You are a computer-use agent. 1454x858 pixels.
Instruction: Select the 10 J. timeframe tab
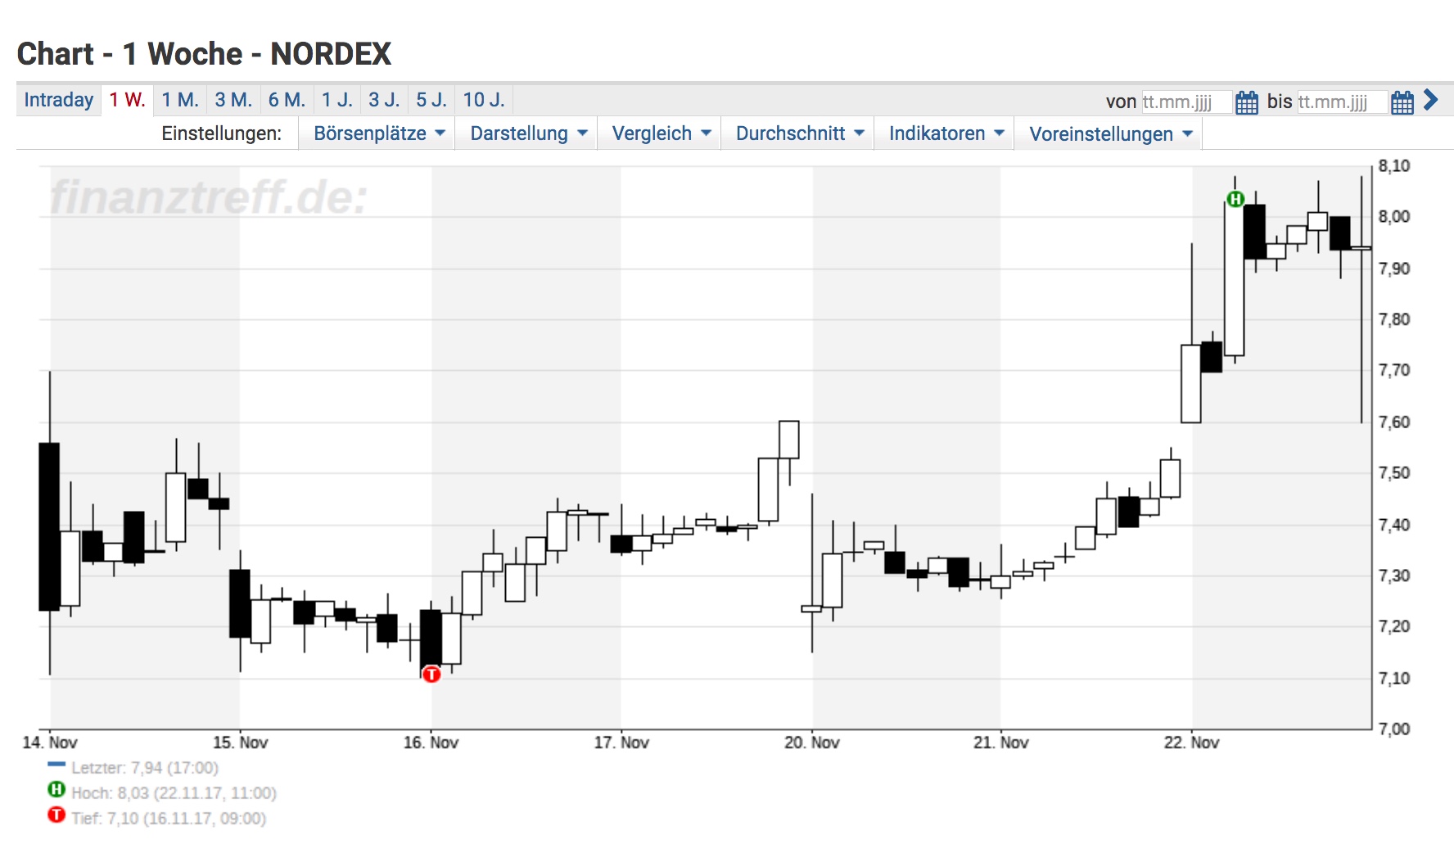pos(484,100)
